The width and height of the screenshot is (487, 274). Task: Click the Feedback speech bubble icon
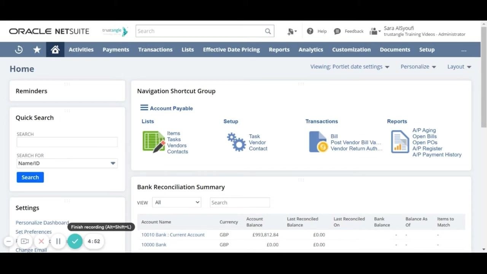337,31
